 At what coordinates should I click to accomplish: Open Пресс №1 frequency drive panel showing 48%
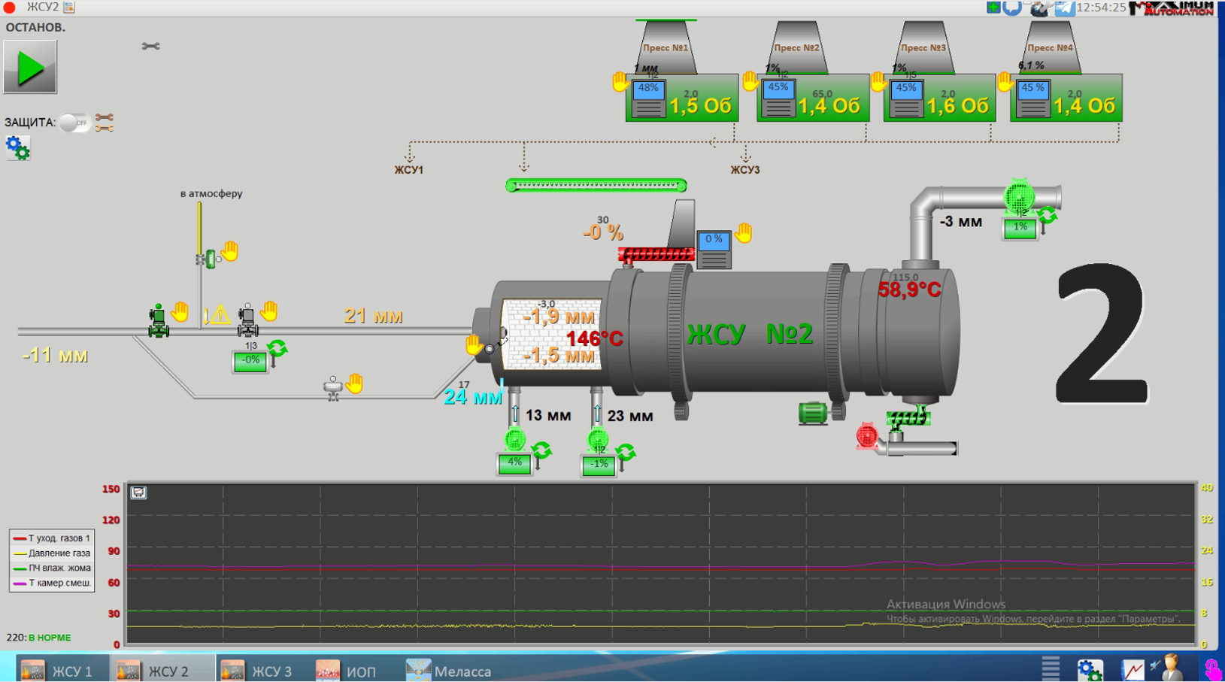point(649,99)
